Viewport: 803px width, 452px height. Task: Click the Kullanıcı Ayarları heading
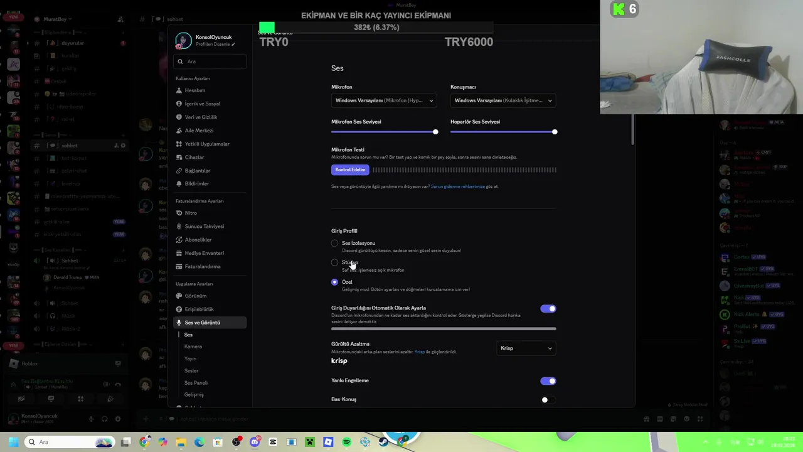[193, 78]
